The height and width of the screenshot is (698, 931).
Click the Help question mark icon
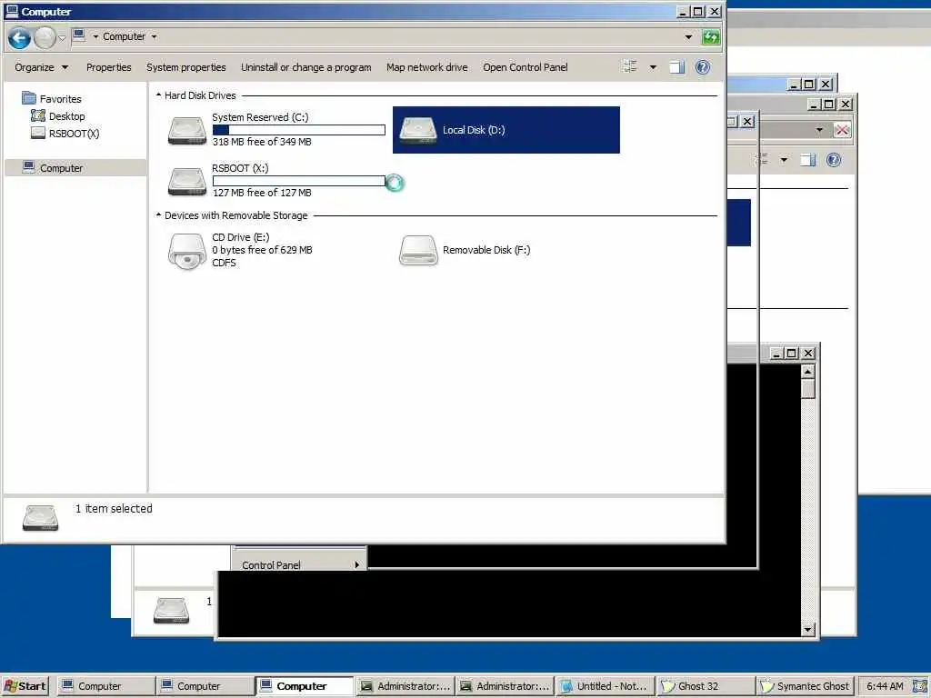(x=703, y=67)
